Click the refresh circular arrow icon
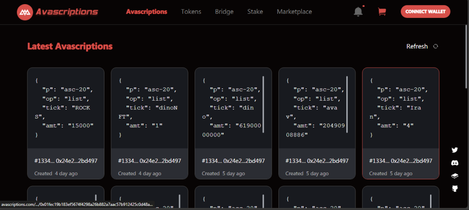The width and height of the screenshot is (469, 210). 436,46
